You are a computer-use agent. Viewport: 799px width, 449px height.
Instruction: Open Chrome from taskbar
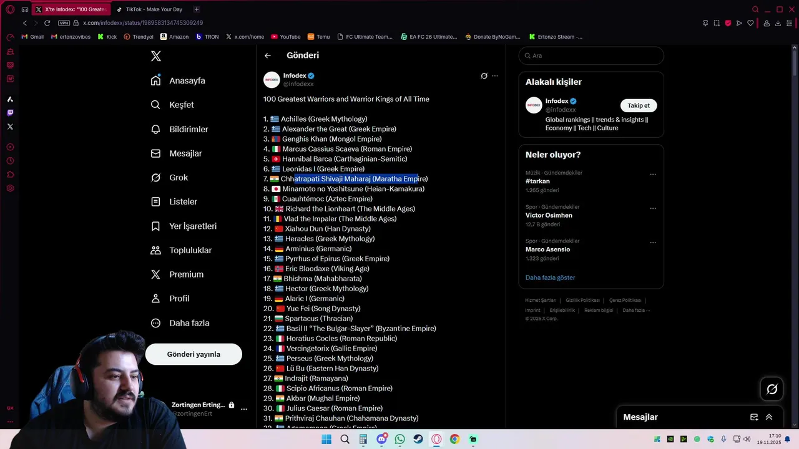point(454,439)
